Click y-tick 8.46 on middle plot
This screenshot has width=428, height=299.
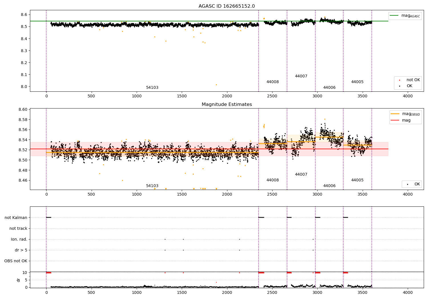click(23, 180)
